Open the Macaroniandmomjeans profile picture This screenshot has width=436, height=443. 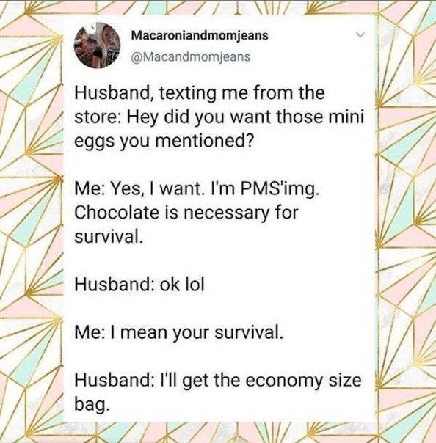tap(97, 45)
